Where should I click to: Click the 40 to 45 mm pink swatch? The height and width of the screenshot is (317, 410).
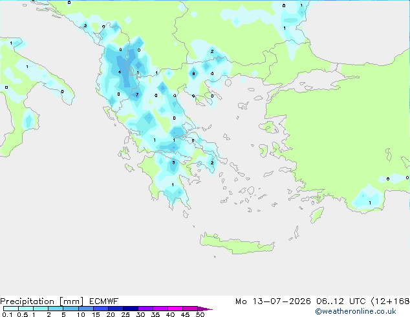click(x=175, y=309)
